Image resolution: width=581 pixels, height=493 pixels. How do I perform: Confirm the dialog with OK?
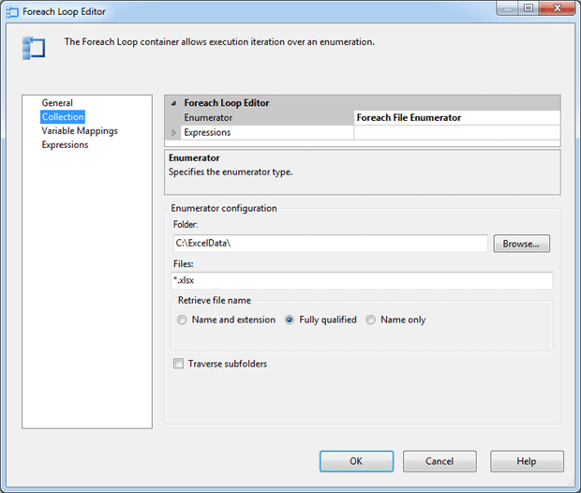356,461
